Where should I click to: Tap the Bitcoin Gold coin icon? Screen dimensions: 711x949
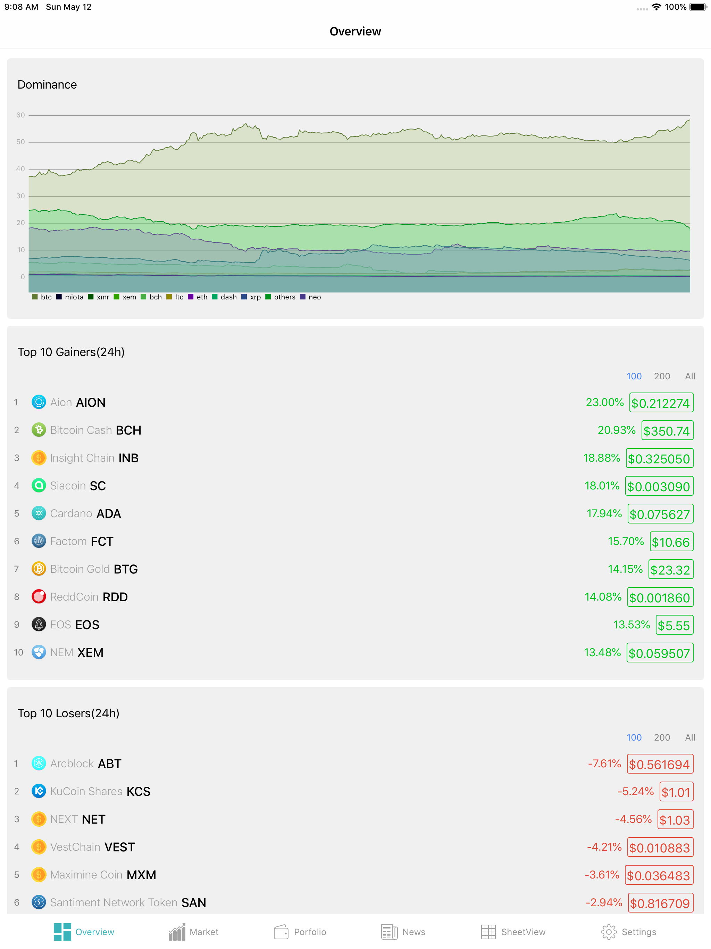39,569
